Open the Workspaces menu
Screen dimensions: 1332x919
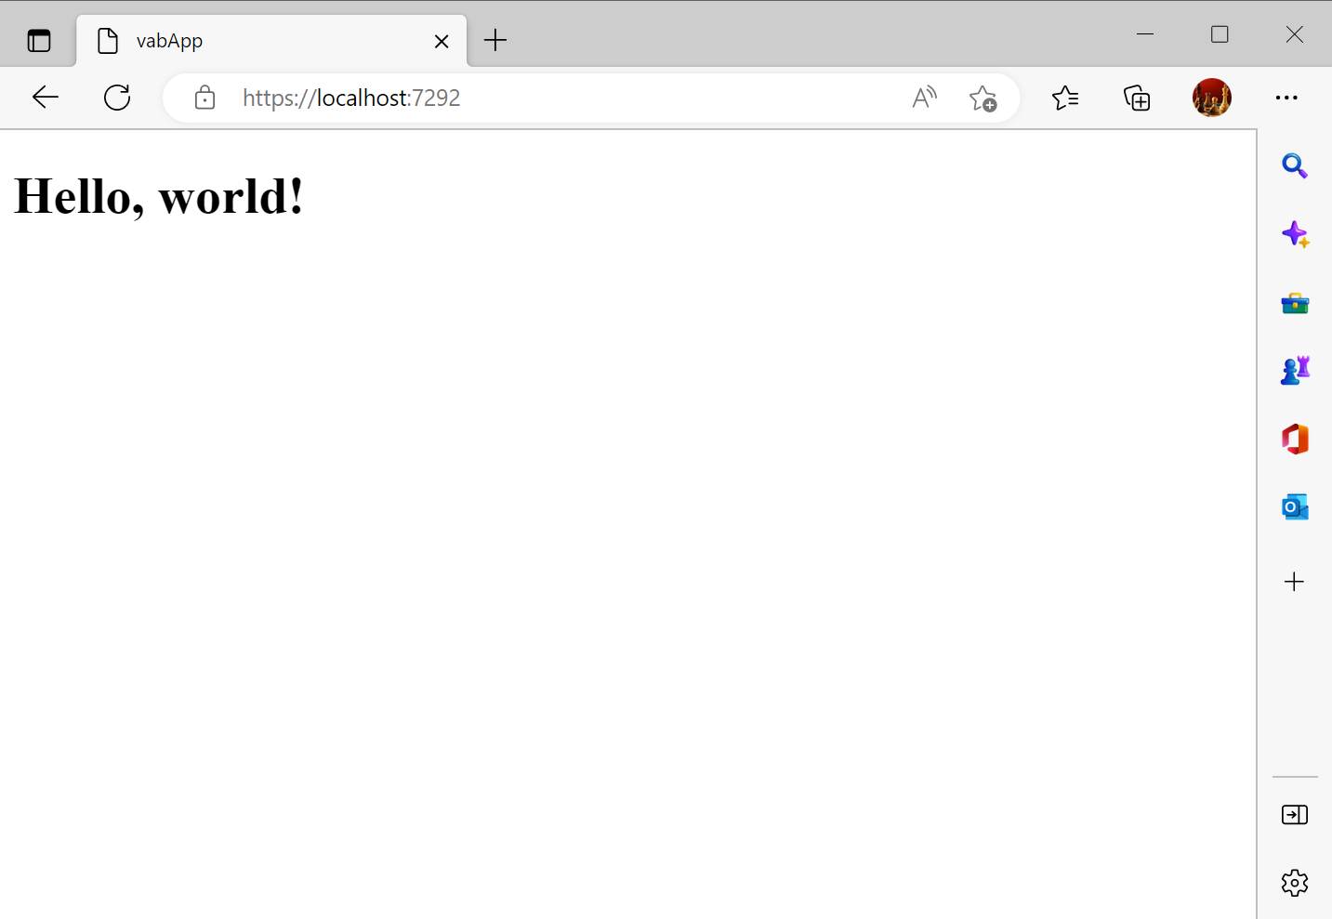click(x=38, y=40)
